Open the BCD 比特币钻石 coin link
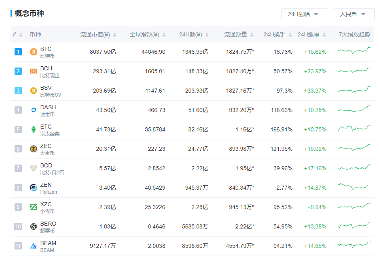379x260 pixels. click(x=52, y=169)
